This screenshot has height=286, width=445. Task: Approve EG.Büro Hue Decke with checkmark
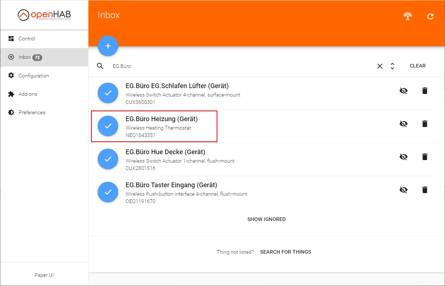pyautogui.click(x=108, y=159)
